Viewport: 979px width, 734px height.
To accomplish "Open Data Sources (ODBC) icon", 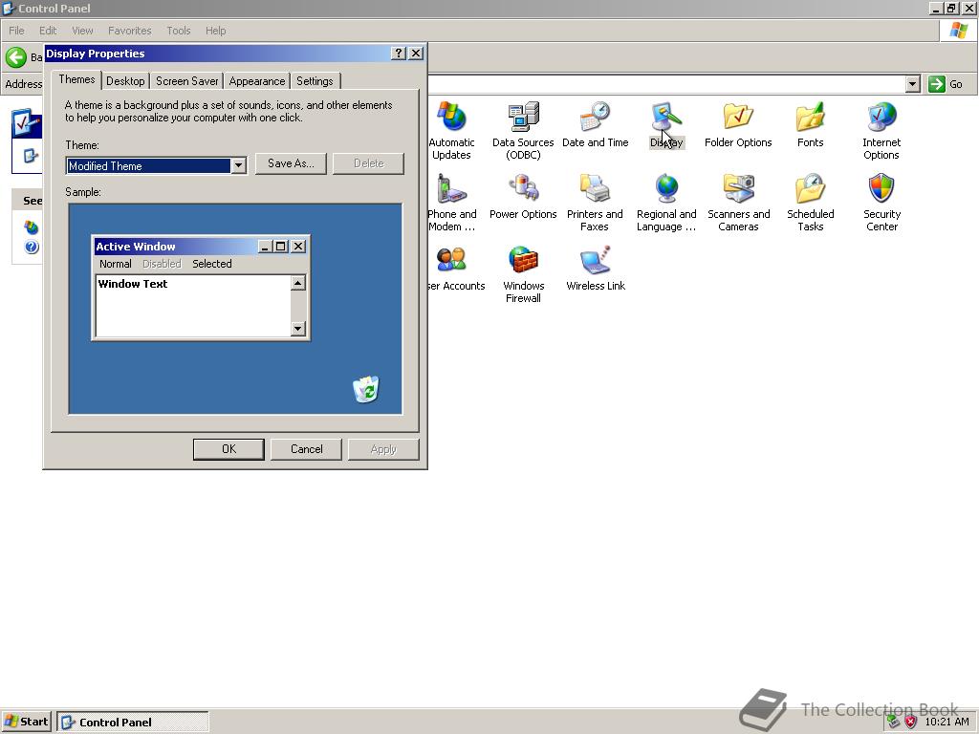I will [x=523, y=118].
